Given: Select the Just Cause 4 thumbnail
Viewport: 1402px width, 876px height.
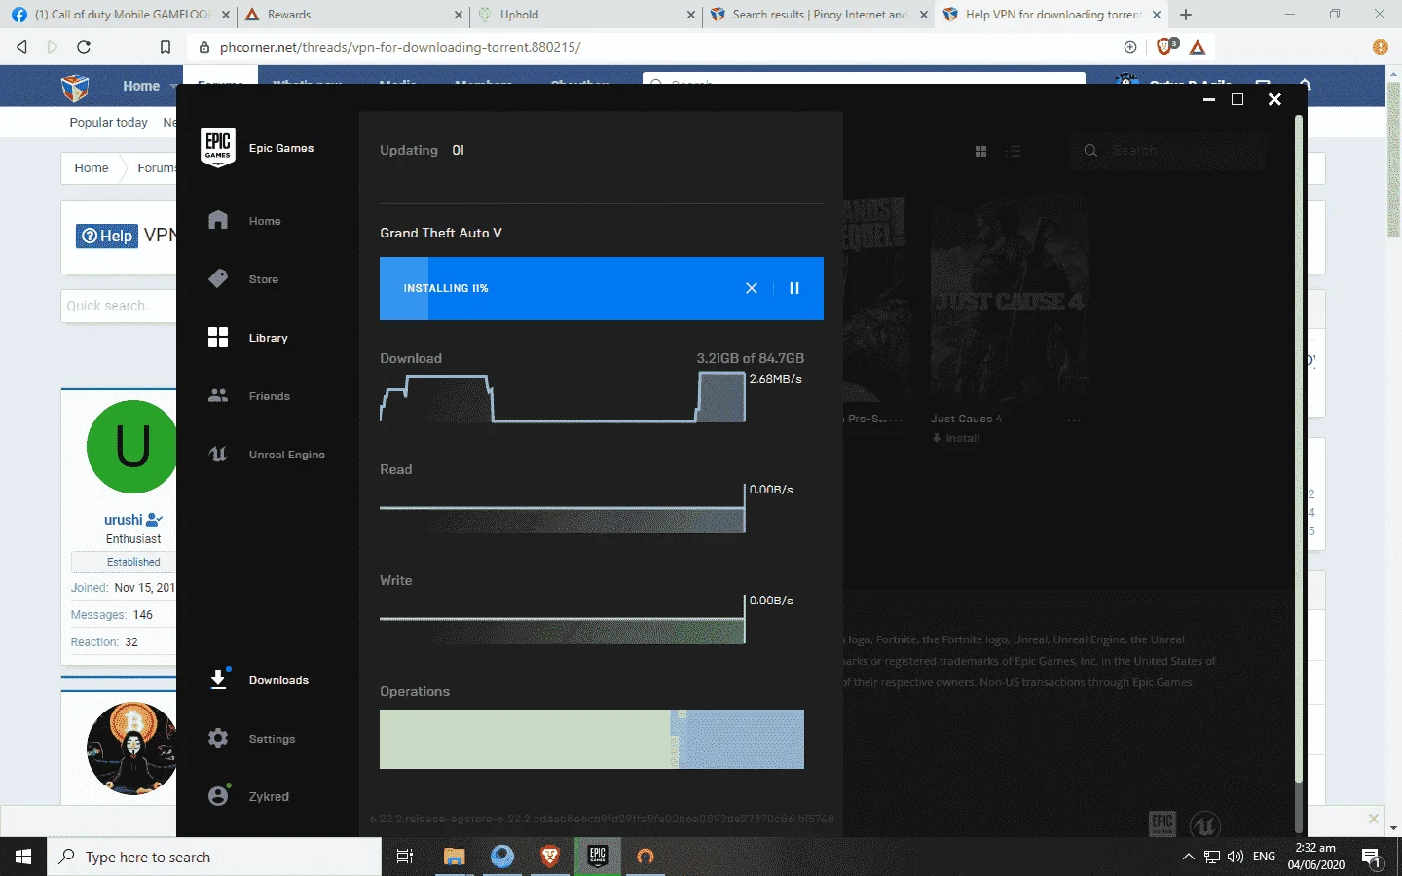Looking at the screenshot, I should pos(1009,299).
